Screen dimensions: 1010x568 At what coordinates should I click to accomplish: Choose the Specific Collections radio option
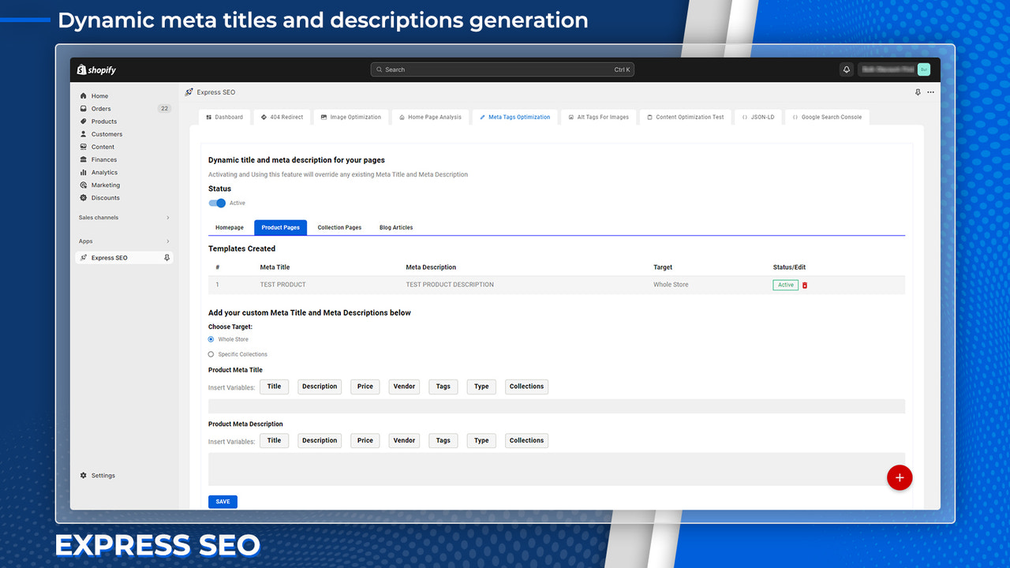(x=211, y=354)
